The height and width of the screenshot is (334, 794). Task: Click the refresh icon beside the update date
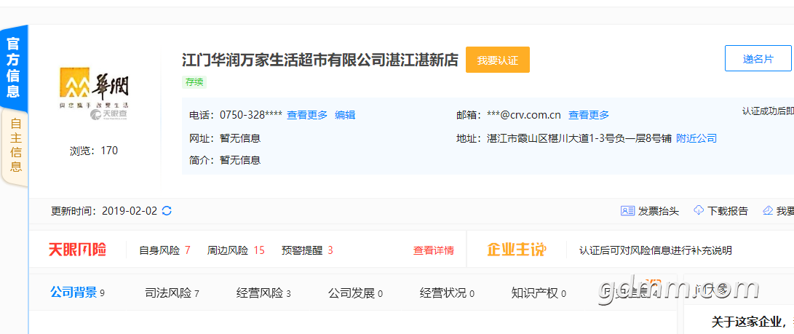(167, 211)
